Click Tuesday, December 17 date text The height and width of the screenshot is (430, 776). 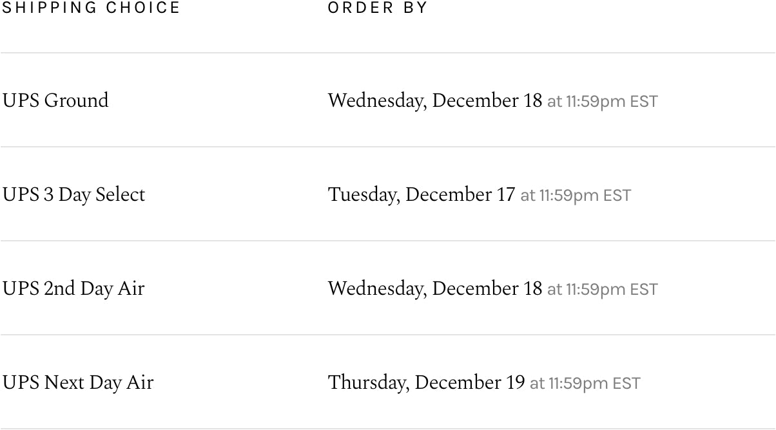pyautogui.click(x=422, y=194)
